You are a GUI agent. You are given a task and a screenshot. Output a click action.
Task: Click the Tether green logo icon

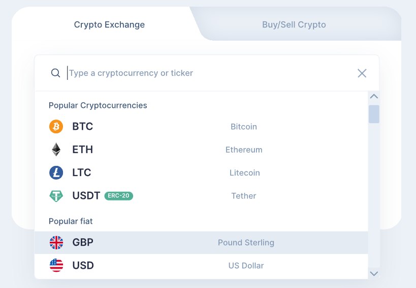[56, 196]
